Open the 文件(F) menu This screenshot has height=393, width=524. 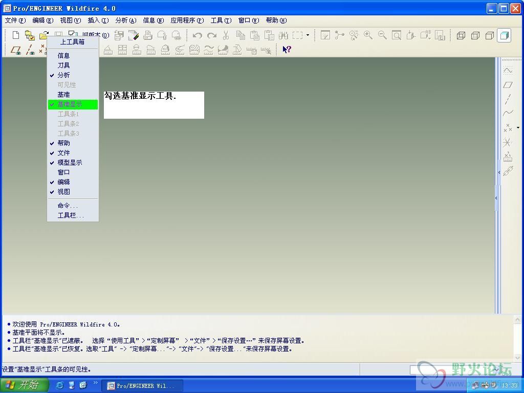15,20
